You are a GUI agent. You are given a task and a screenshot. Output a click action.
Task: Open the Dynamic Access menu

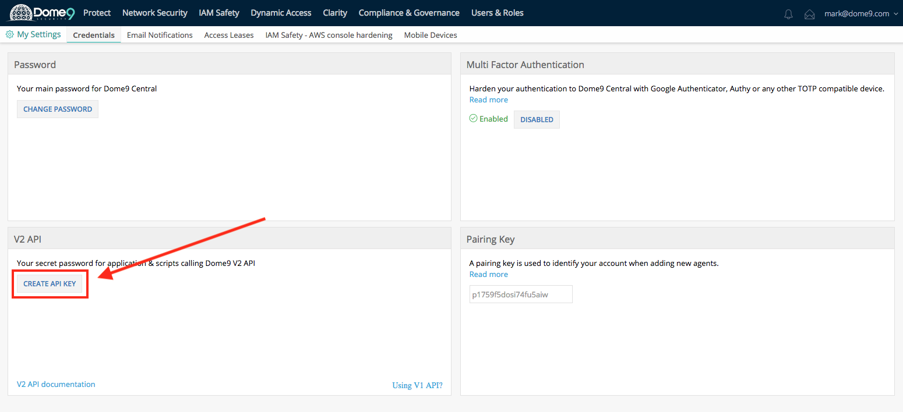(x=281, y=13)
